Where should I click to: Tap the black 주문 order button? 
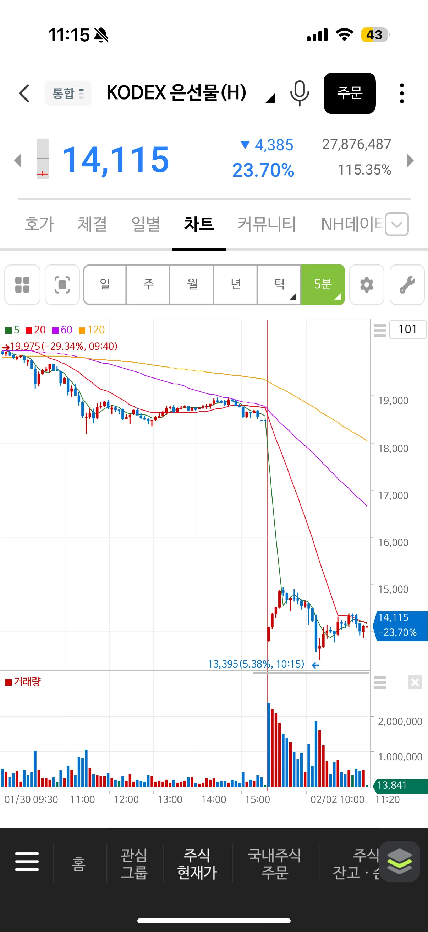coord(350,93)
